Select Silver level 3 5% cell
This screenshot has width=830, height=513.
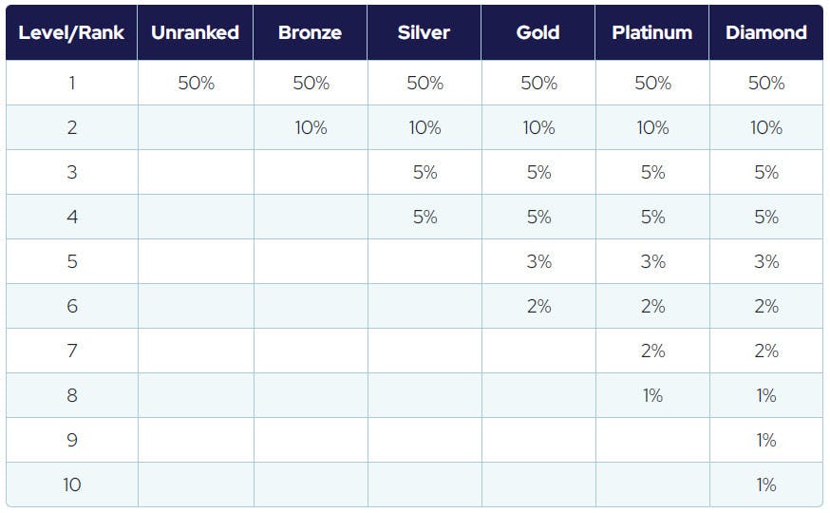click(x=424, y=172)
